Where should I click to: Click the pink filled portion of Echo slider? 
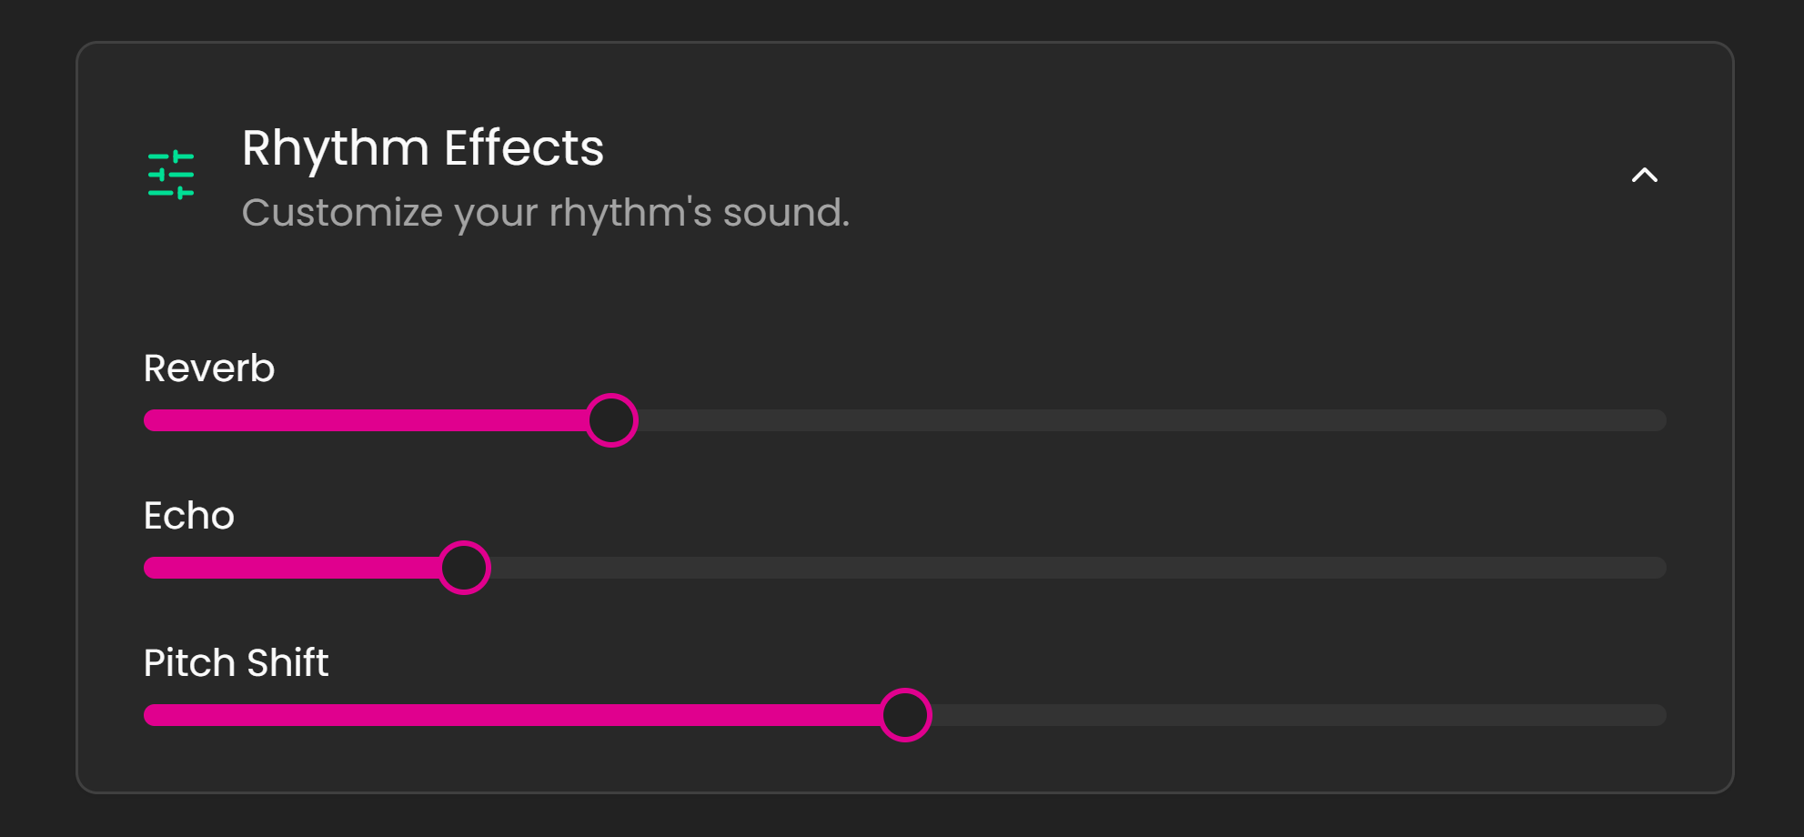(291, 568)
